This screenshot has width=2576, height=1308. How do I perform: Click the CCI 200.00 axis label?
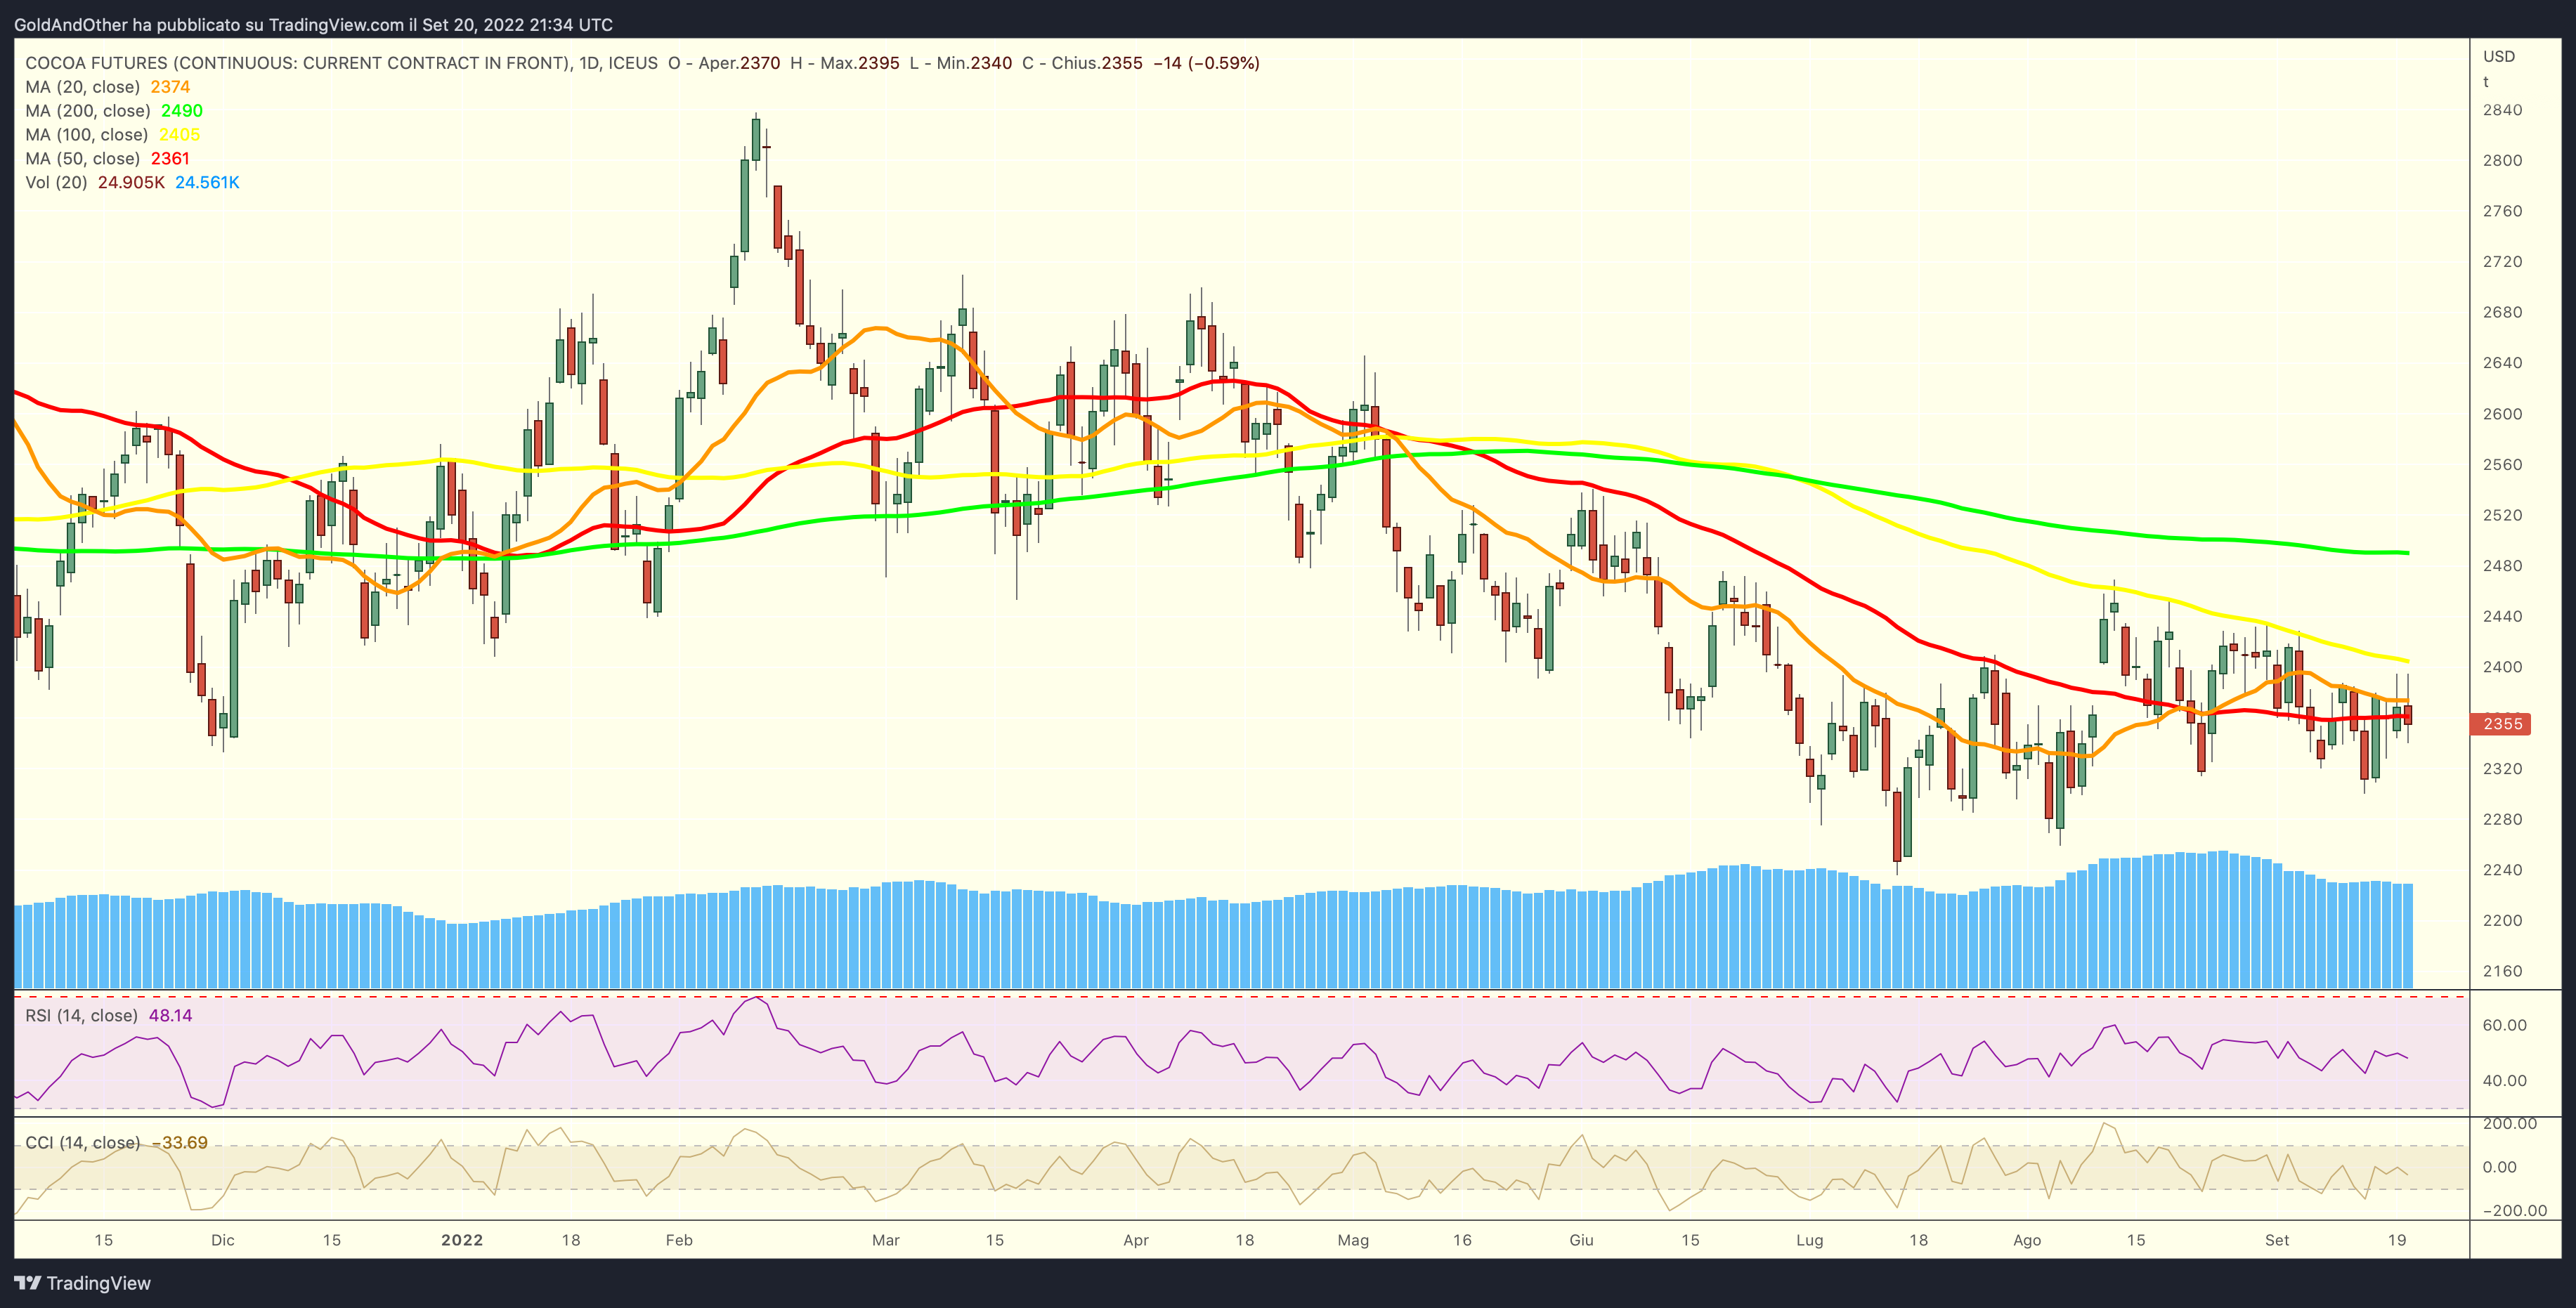[x=2510, y=1124]
